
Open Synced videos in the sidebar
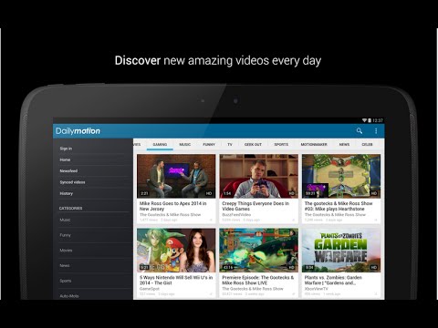94,182
